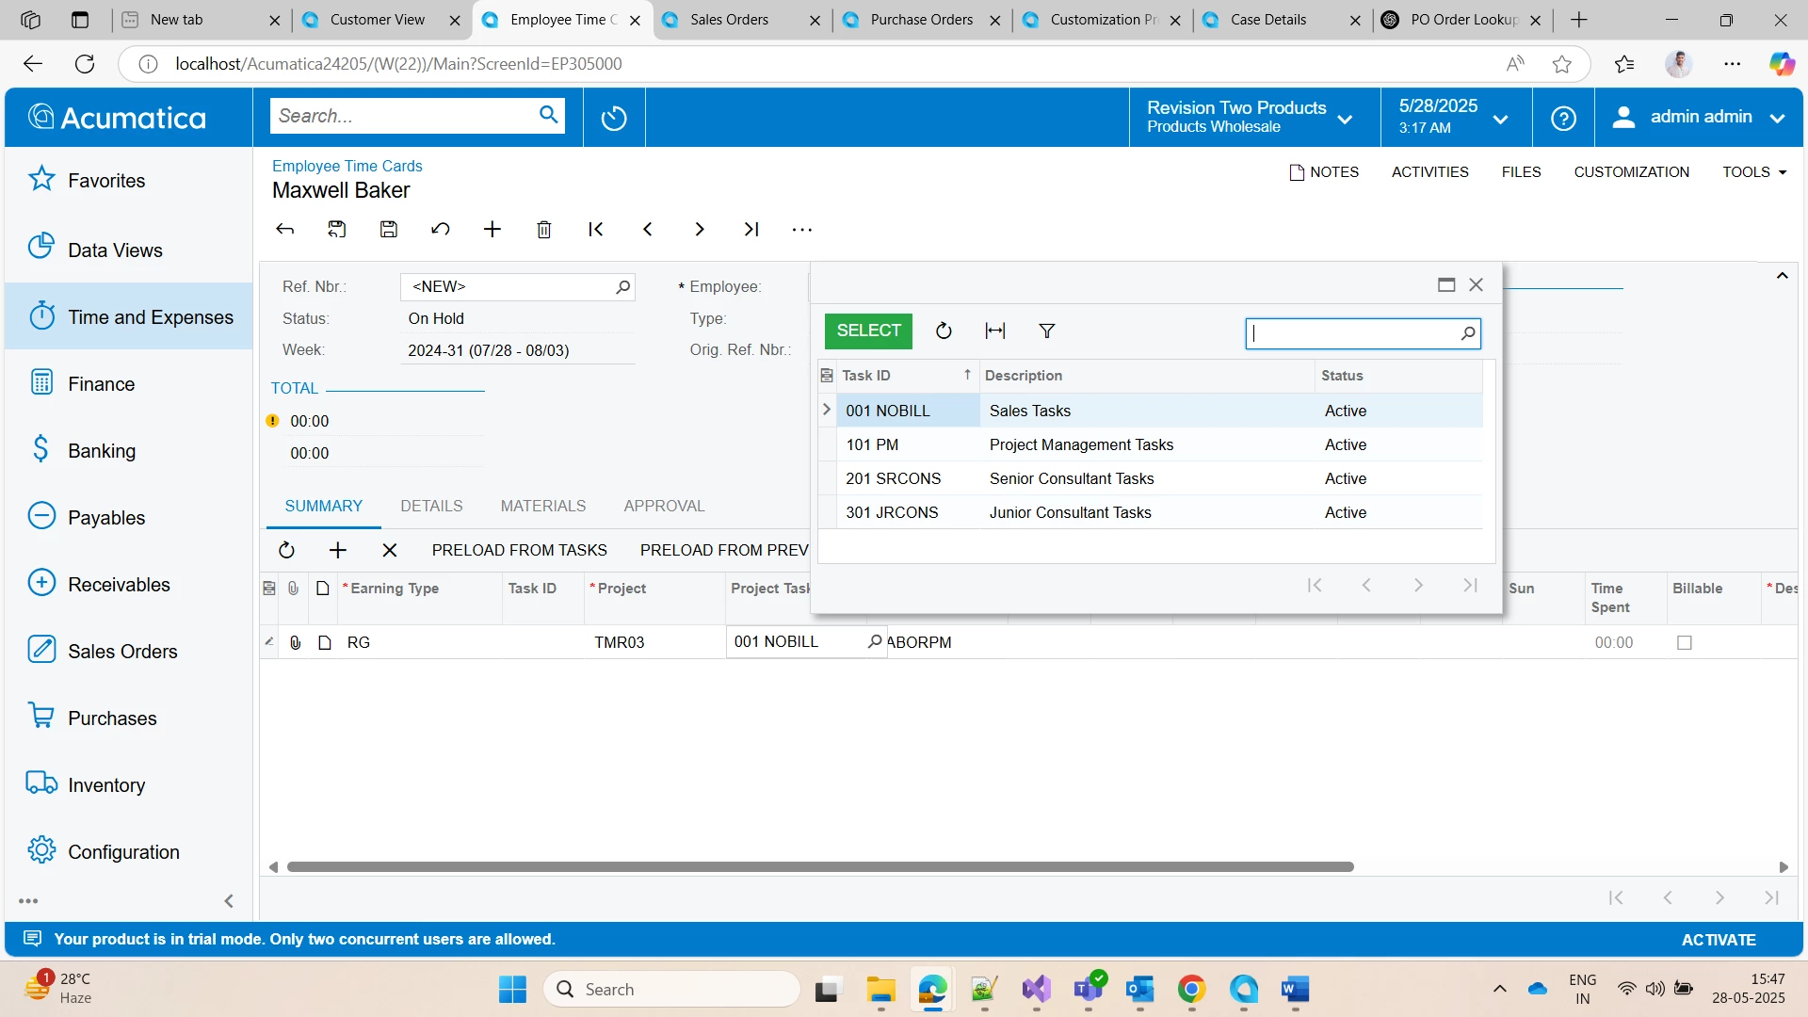1808x1017 pixels.
Task: Add a new summary row
Action: pos(338,550)
